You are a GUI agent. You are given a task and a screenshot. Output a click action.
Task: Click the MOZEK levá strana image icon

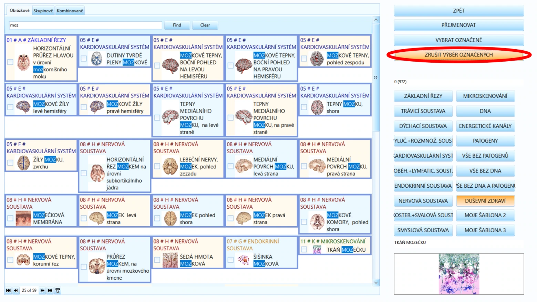(x=97, y=219)
